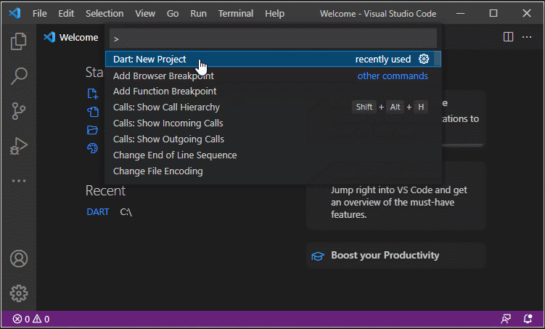Click the split editor right icon
Viewport: 545px width, 329px height.
pyautogui.click(x=509, y=37)
